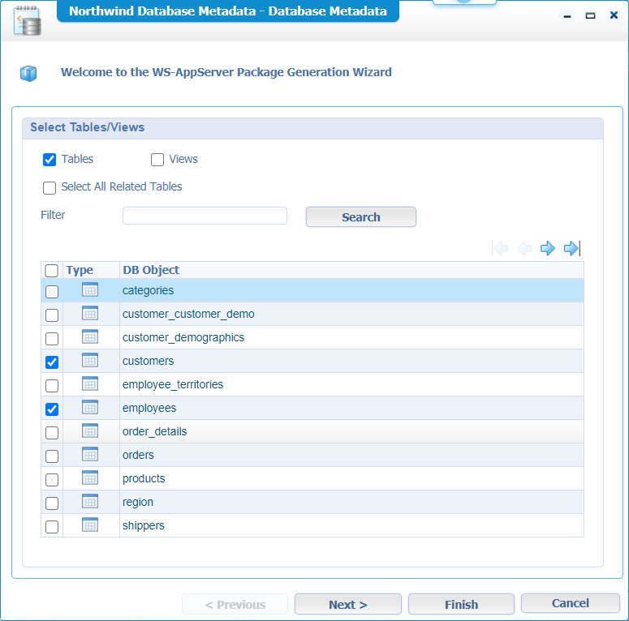Check the order_details row checkbox
This screenshot has height=621, width=629.
[52, 433]
